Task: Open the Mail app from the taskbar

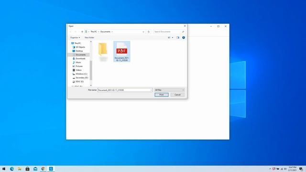Action: [35, 169]
